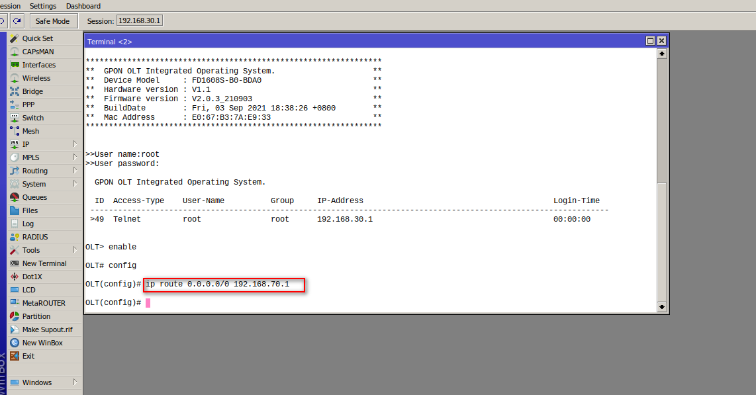Image resolution: width=756 pixels, height=395 pixels.
Task: Enable Safe Mode
Action: click(x=53, y=21)
